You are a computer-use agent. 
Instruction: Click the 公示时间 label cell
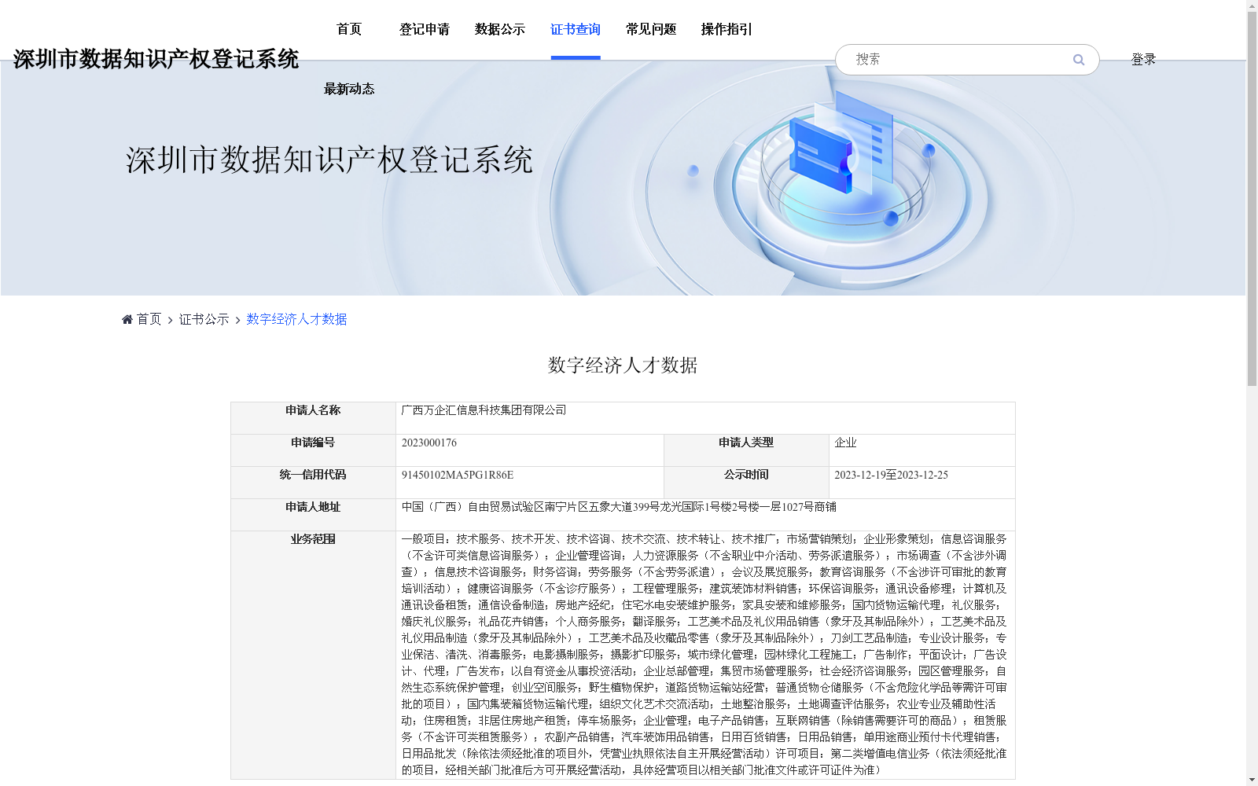pyautogui.click(x=746, y=483)
